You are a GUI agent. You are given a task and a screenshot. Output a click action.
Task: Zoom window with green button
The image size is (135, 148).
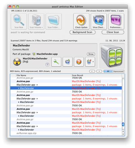18,6
